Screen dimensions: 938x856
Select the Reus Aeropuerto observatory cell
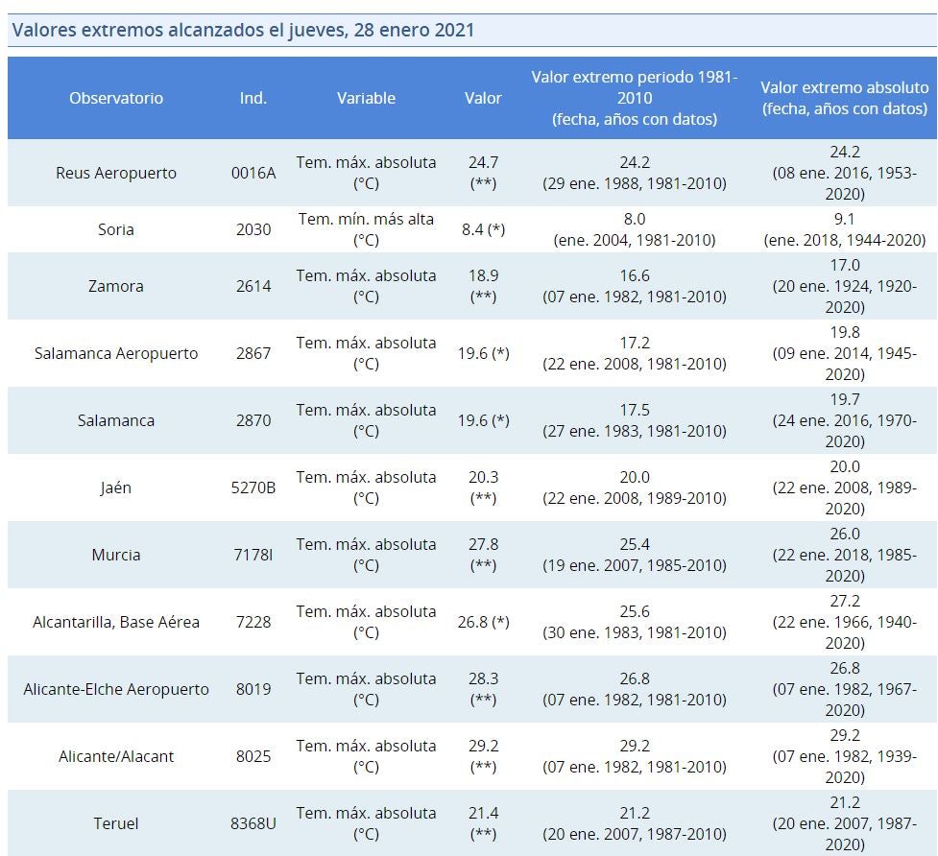coord(116,173)
